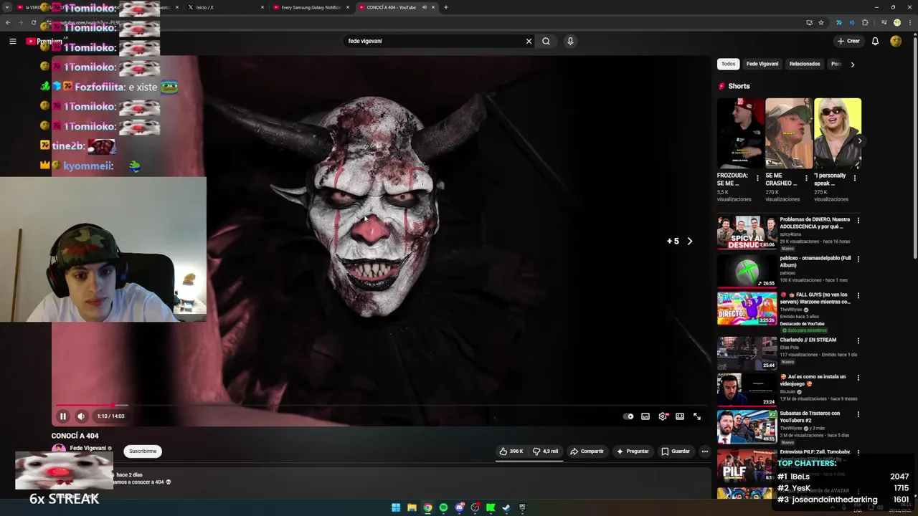Open the 'SE ME CRASHEO' short
The height and width of the screenshot is (516, 918).
point(788,133)
